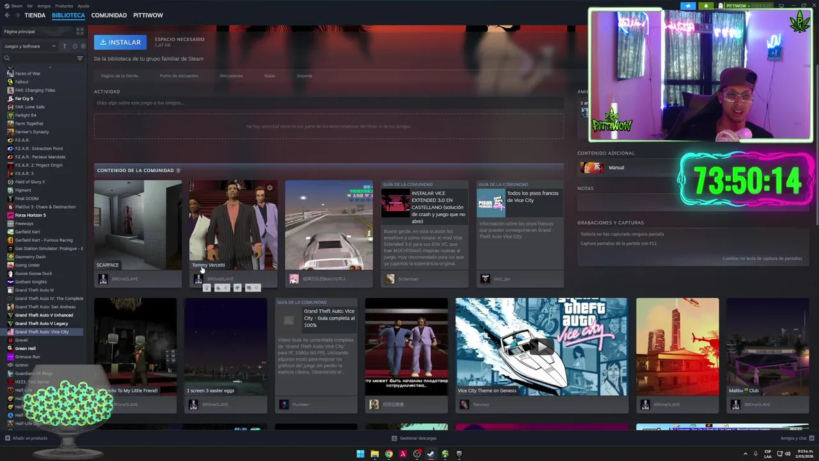
Task: Select Green Hell in the library list
Action: point(25,348)
